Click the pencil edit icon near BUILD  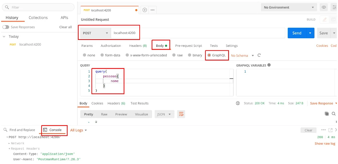(325, 19)
